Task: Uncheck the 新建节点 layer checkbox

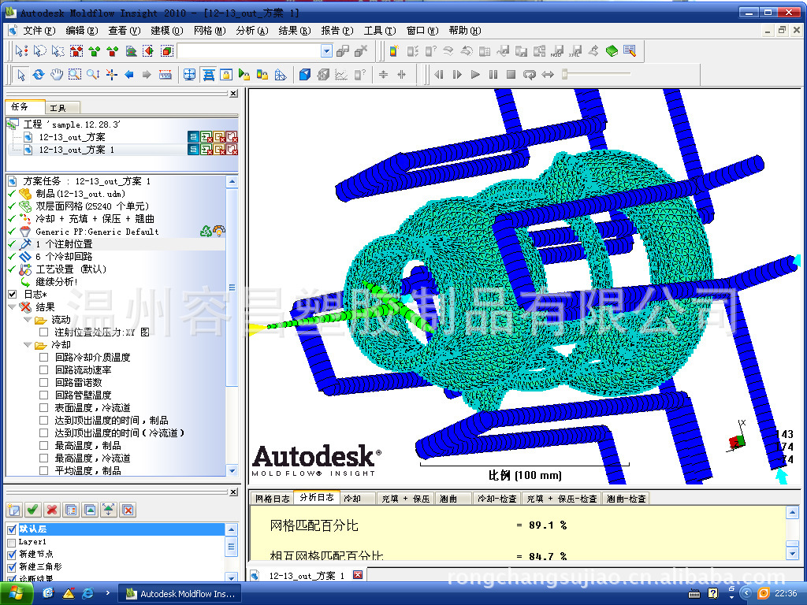Action: 12,555
